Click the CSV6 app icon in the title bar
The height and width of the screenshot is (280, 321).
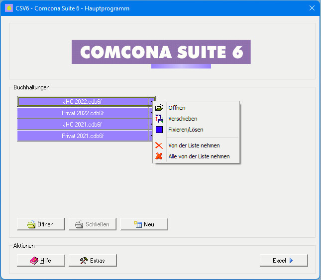pyautogui.click(x=9, y=8)
